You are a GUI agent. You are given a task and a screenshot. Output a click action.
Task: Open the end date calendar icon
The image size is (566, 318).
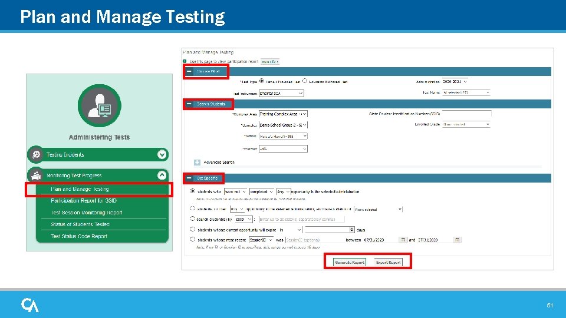[x=458, y=240]
